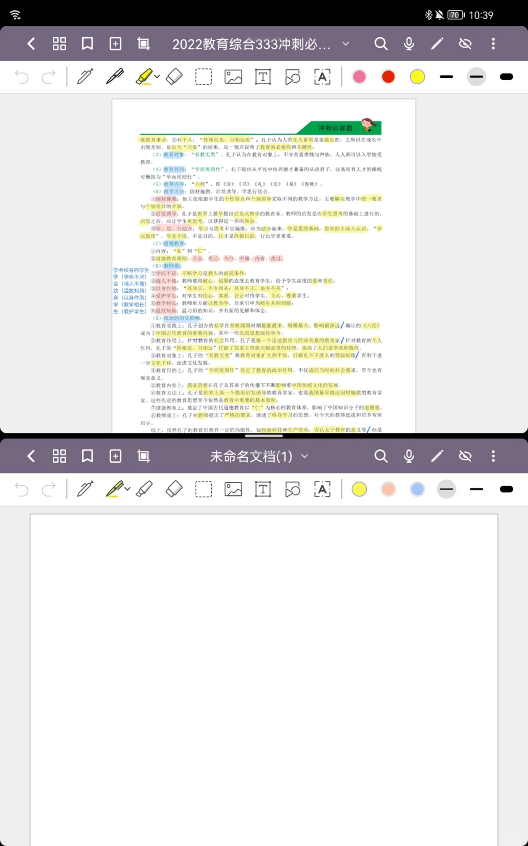Select fountain pen tool in bottom toolbar
The width and height of the screenshot is (528, 846).
[85, 489]
